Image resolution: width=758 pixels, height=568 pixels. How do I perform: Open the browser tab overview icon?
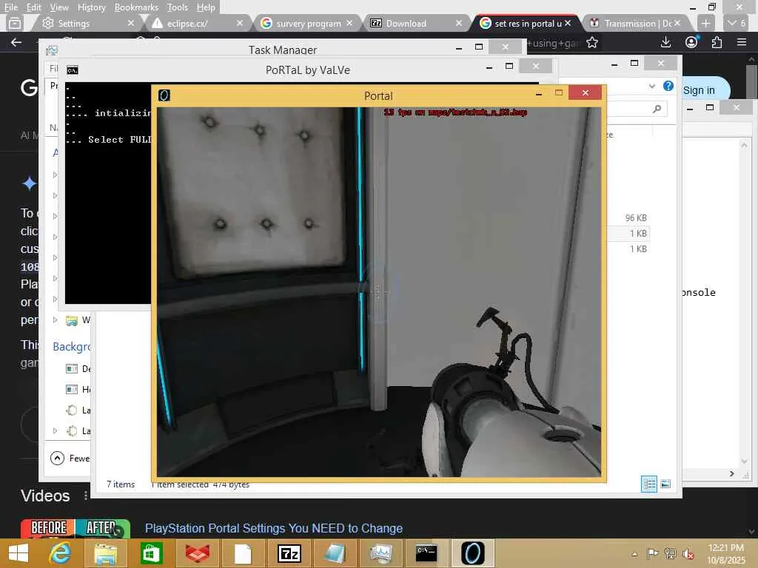[x=15, y=23]
